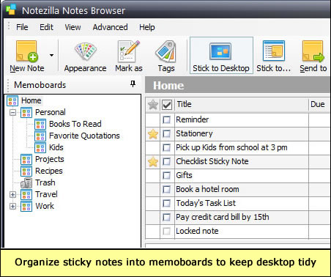Select the Home label in the tree
Viewport: 331px width, 277px height.
[31, 100]
